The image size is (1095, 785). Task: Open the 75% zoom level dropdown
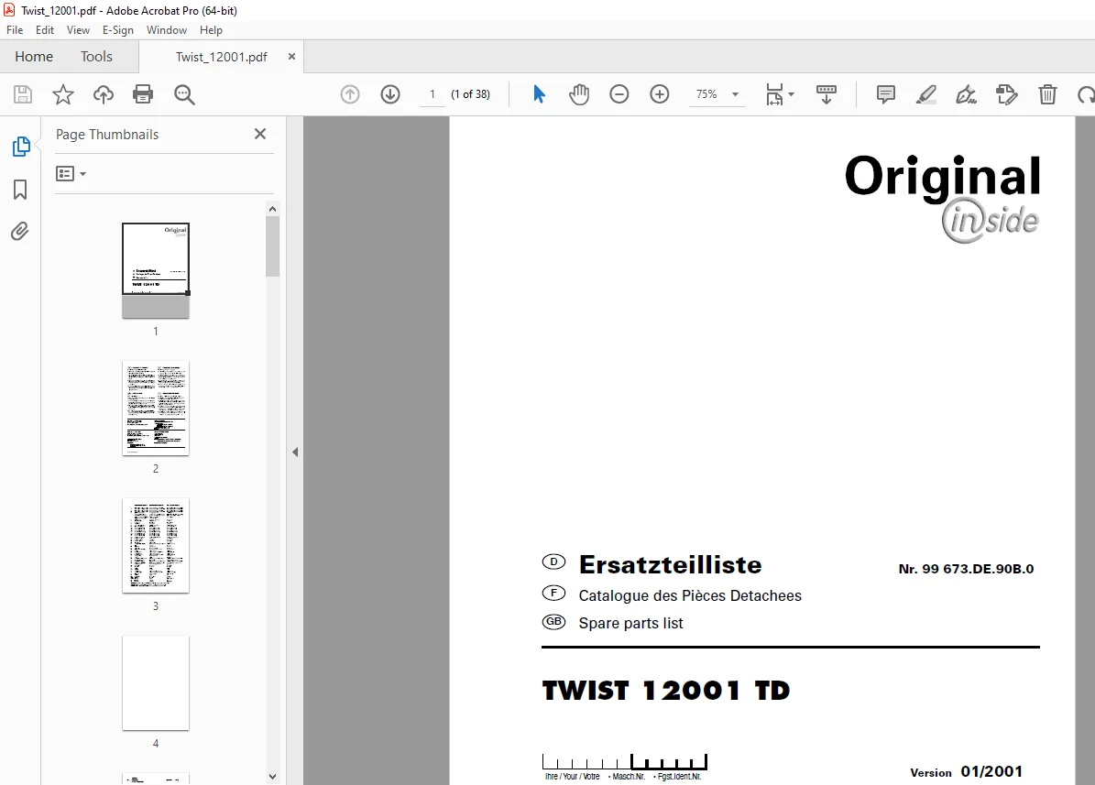[x=736, y=94]
